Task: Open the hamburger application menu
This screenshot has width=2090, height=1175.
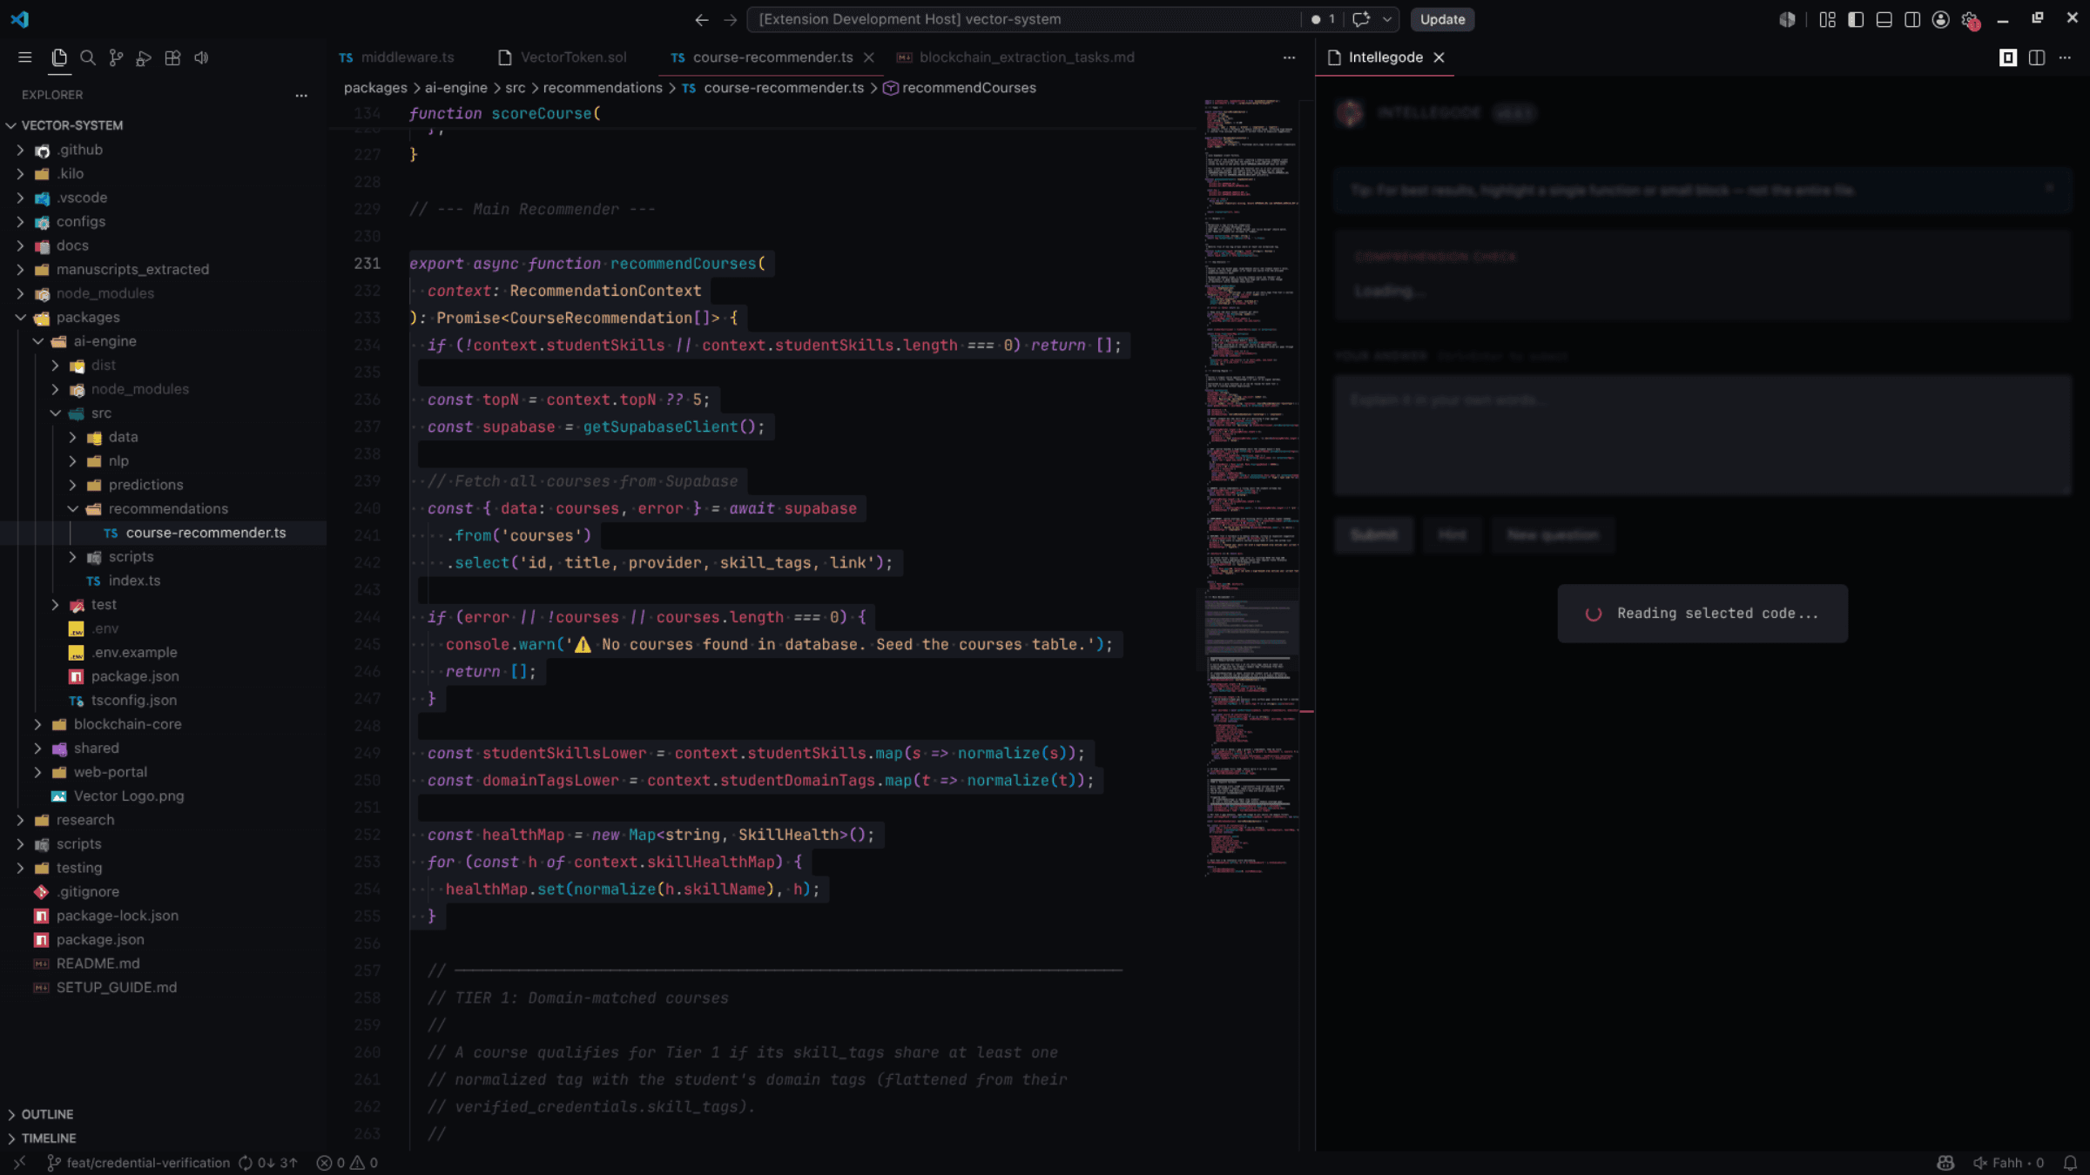Action: click(x=24, y=57)
